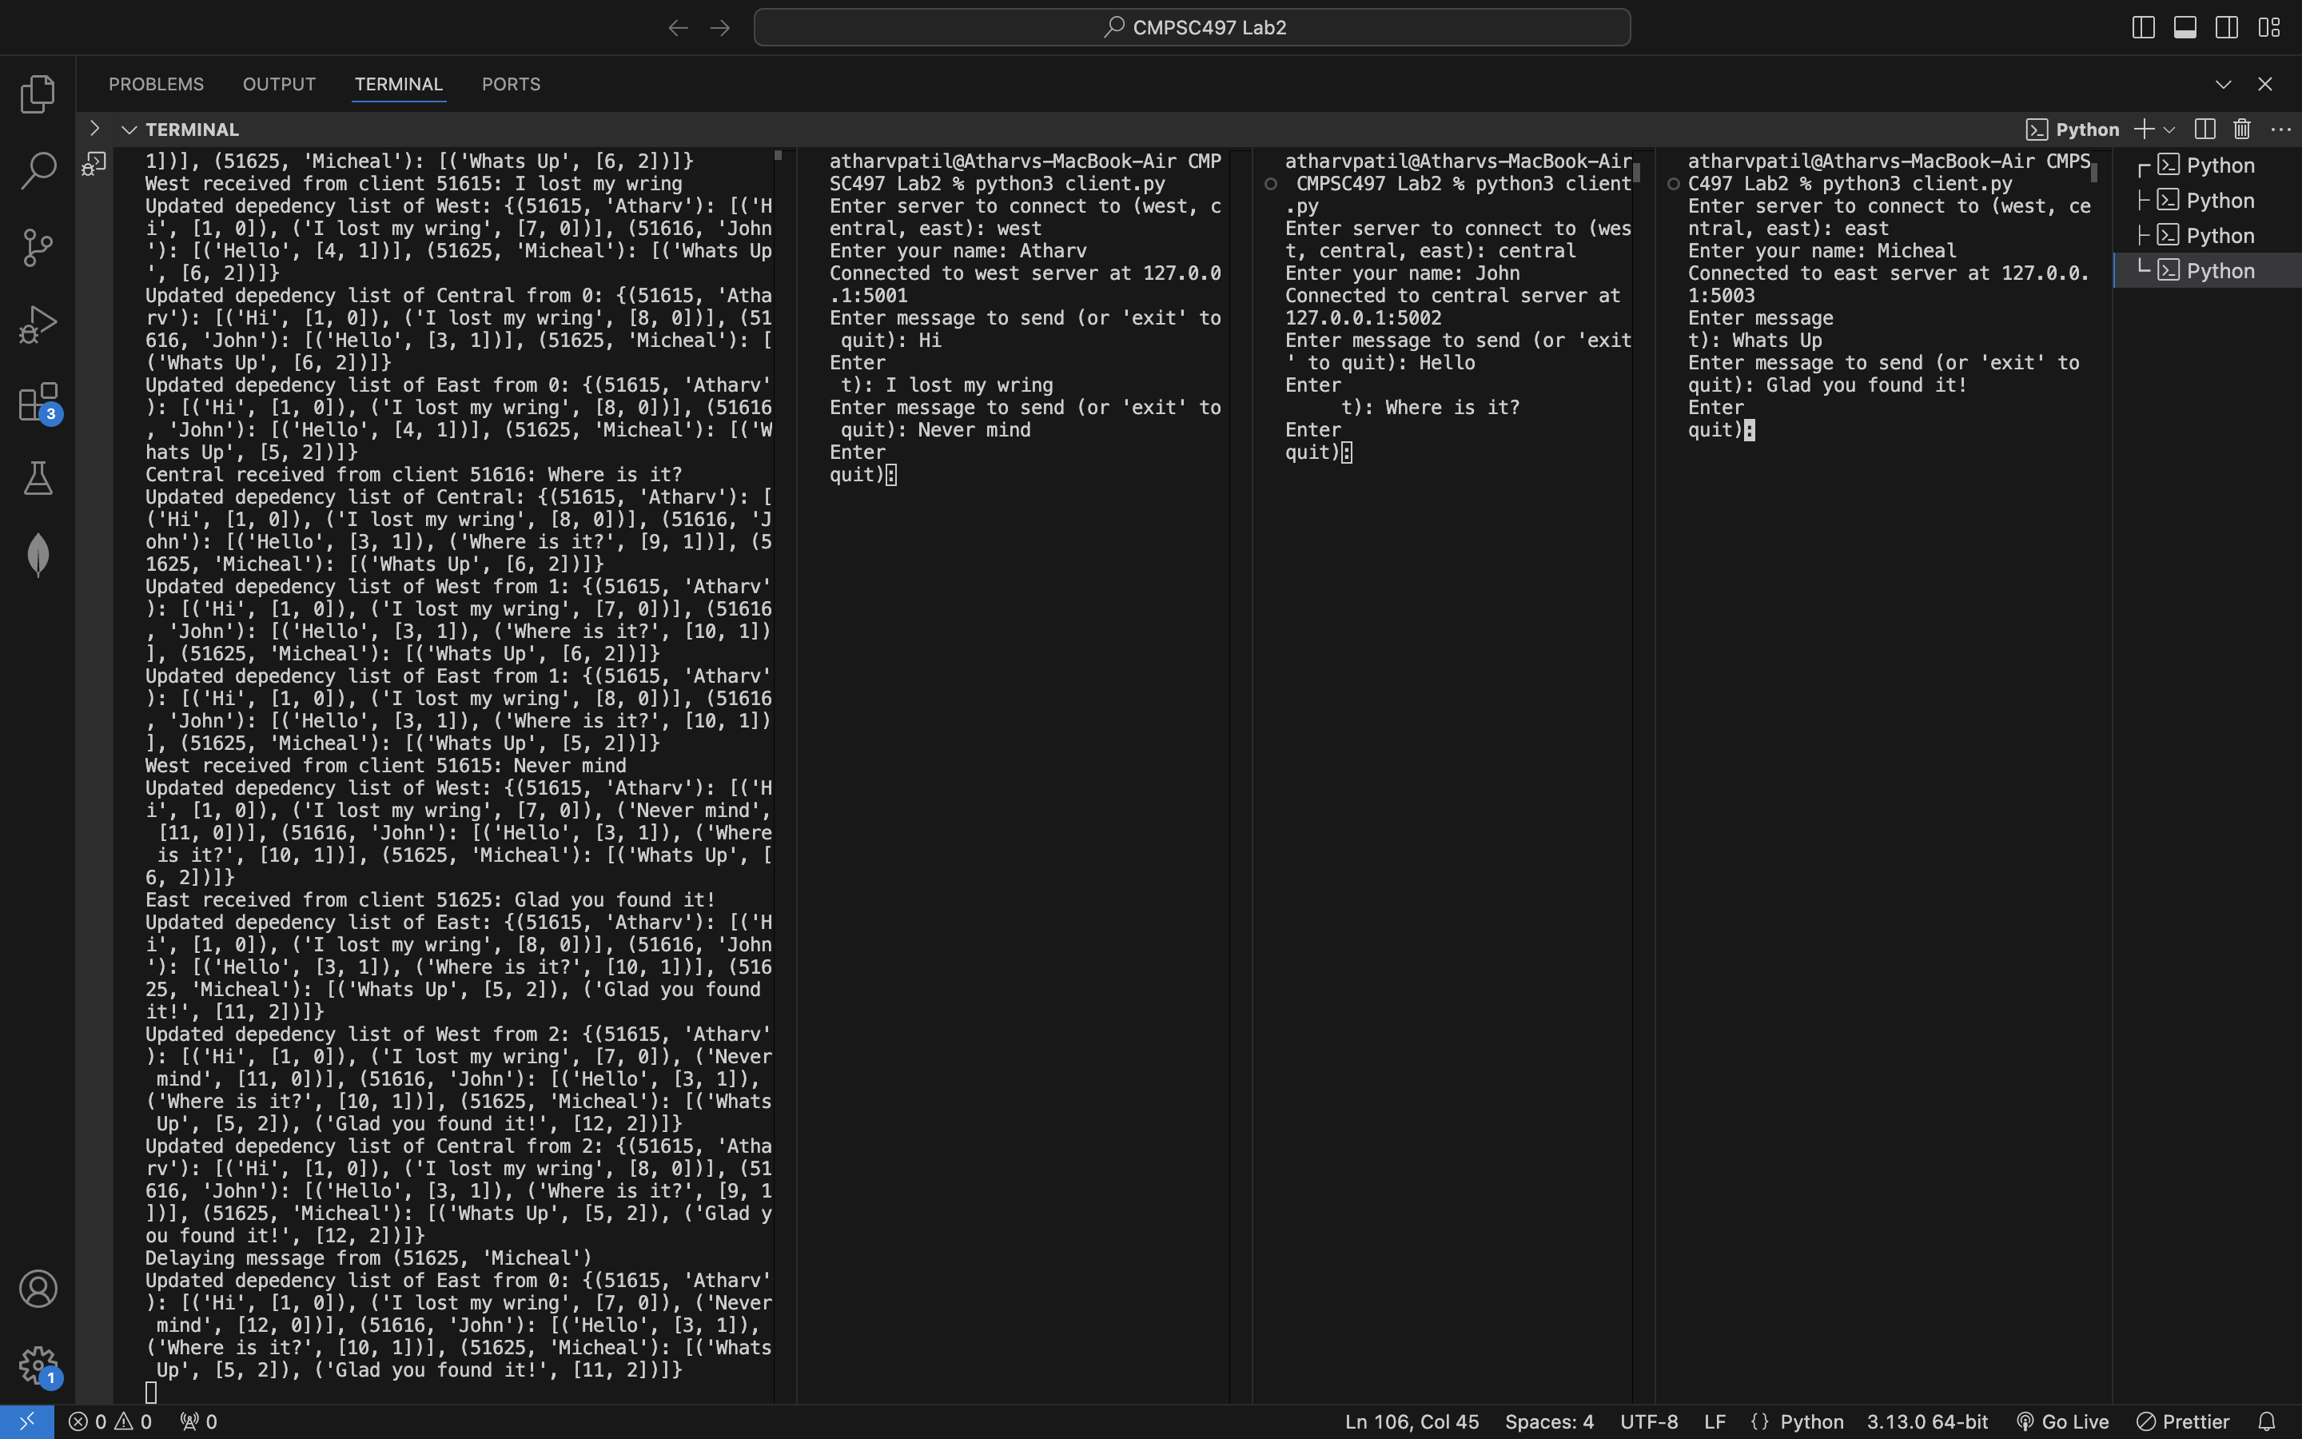Image resolution: width=2302 pixels, height=1439 pixels.
Task: Open the Explorer view in activity bar
Action: pos(38,94)
